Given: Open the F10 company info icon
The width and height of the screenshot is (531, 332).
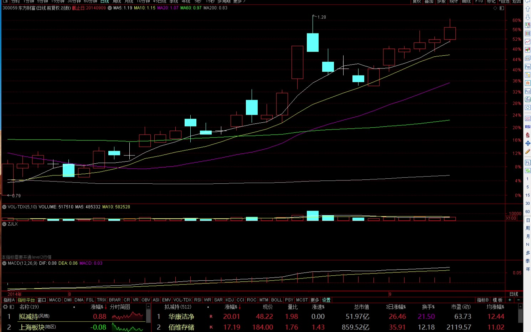Looking at the screenshot, I should [x=527, y=67].
